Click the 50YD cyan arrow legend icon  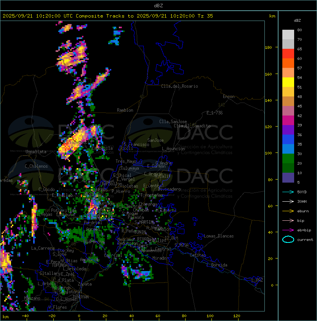point(288,192)
